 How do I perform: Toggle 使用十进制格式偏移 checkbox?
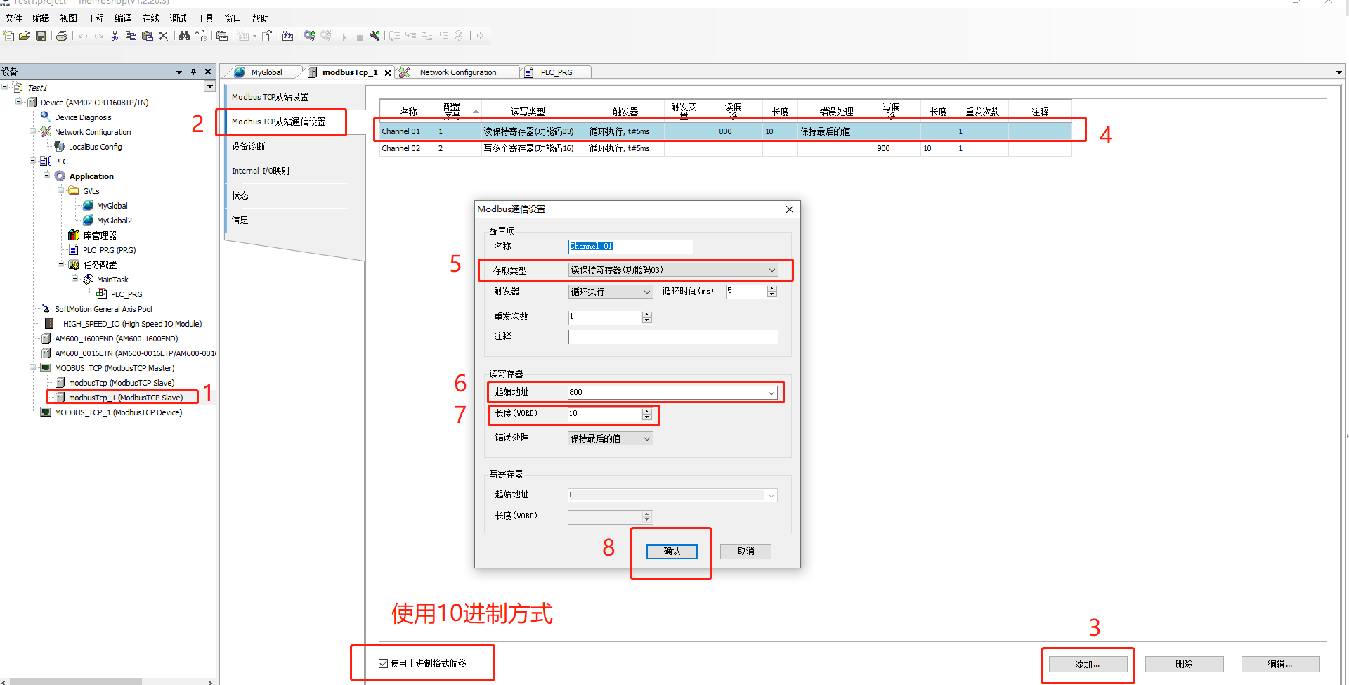click(383, 663)
